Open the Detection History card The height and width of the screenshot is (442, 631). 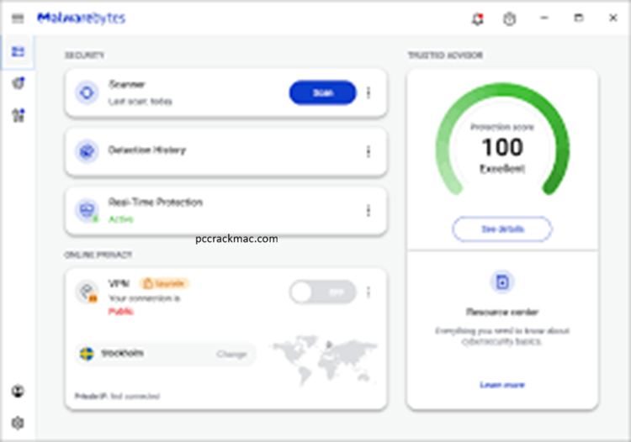225,151
